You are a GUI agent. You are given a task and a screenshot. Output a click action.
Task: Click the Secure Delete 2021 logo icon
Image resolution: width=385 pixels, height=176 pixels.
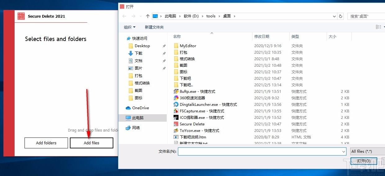21,16
